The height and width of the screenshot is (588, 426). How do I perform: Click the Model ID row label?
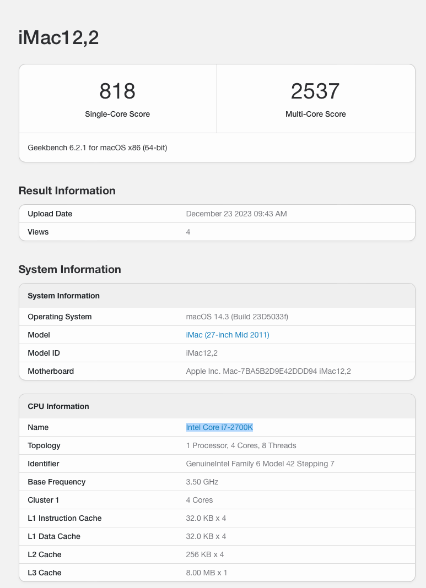click(44, 353)
